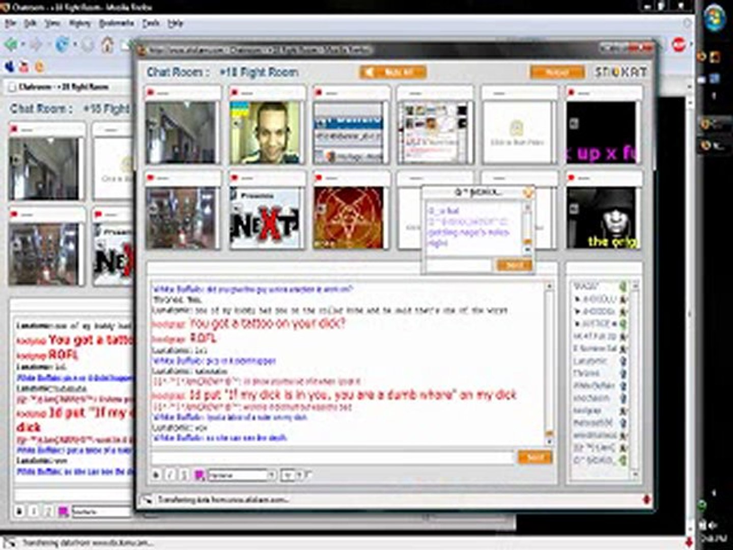The height and width of the screenshot is (550, 733).
Task: Click the 'Chat Room : +18 Fight Room' heading in the popup
Action: [222, 72]
